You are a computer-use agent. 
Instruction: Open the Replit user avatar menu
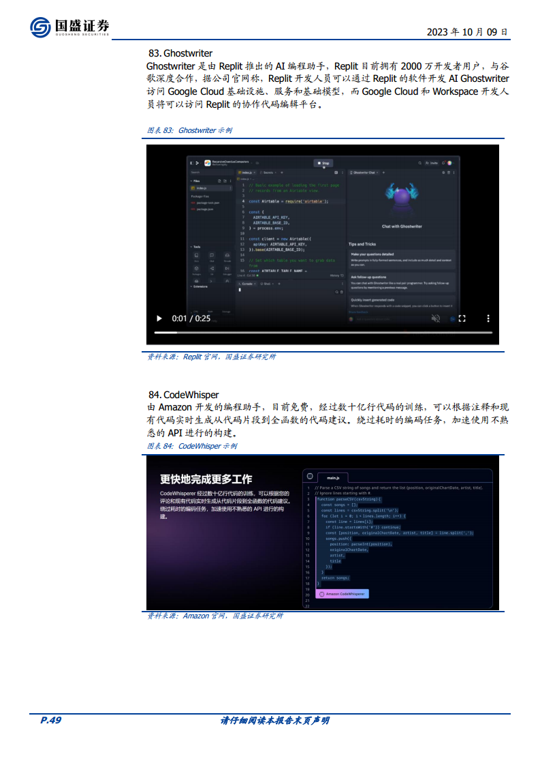[449, 163]
